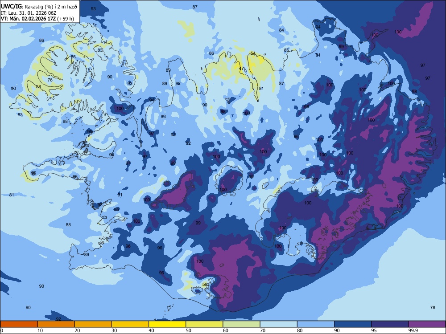Click the title text 'Rakastig (%) í 2 m hæð'
Viewport: 446px width, 334px height.
(x=51, y=7)
